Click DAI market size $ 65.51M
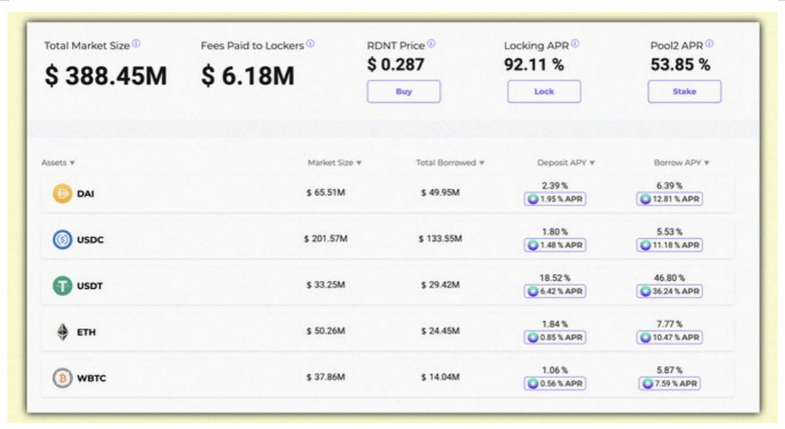Viewport: 785px width, 429px height. 326,192
